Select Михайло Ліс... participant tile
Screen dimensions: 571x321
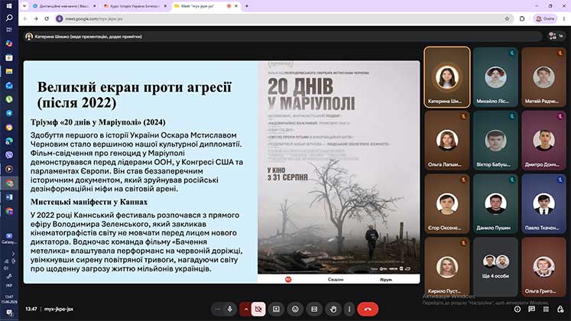pyautogui.click(x=495, y=76)
